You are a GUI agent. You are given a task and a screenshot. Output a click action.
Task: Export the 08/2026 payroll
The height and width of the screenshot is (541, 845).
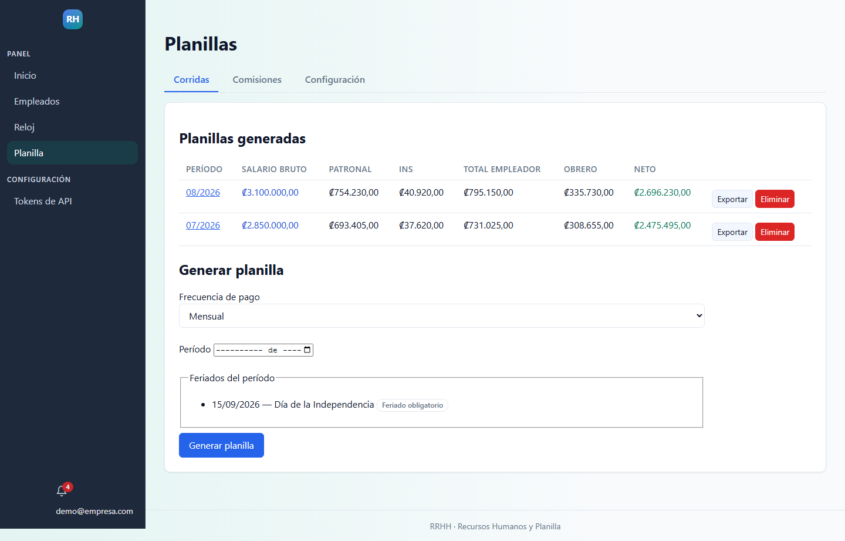[732, 199]
